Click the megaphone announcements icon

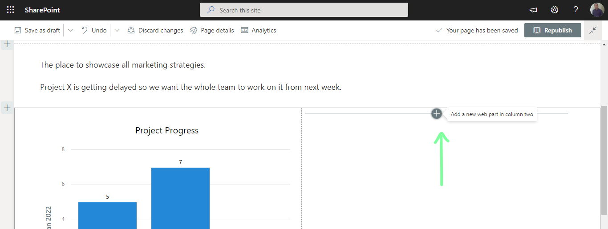pos(533,10)
